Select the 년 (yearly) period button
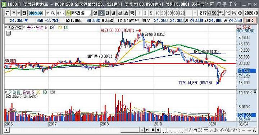The height and width of the screenshot is (135, 259). [113, 13]
